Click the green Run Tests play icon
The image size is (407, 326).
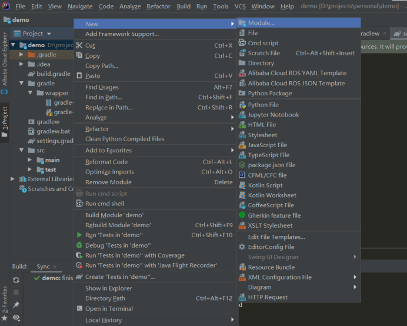point(79,235)
